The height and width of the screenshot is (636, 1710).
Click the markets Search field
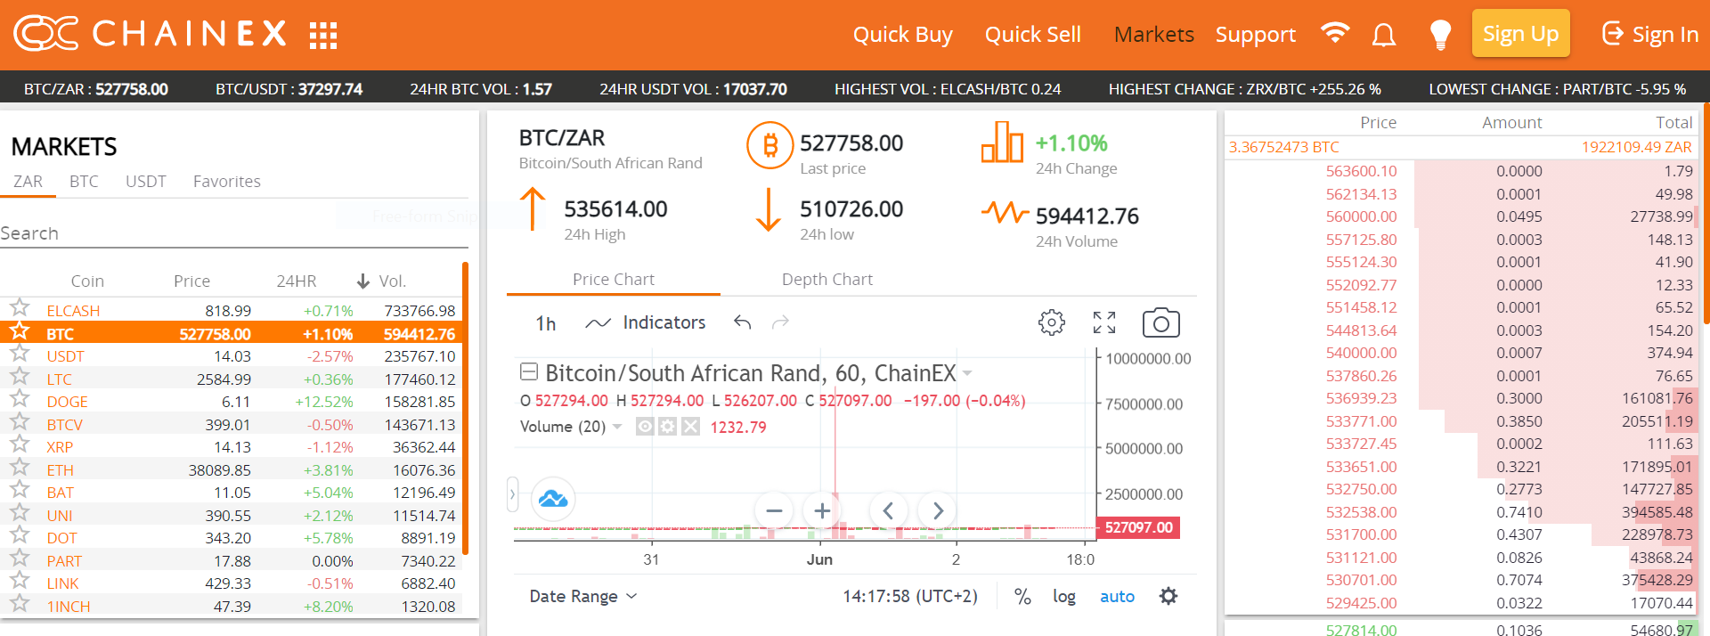(x=234, y=233)
